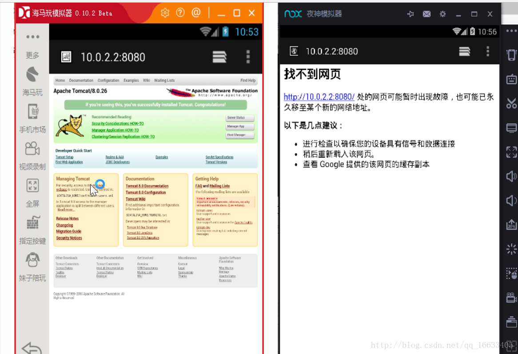Click the video recorder icon in Nox sidebar
Viewport: 518px width, 354px height.
(x=511, y=298)
